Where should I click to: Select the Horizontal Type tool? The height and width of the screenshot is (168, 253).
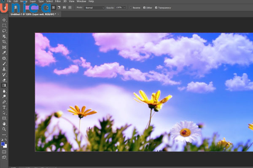coord(4,108)
